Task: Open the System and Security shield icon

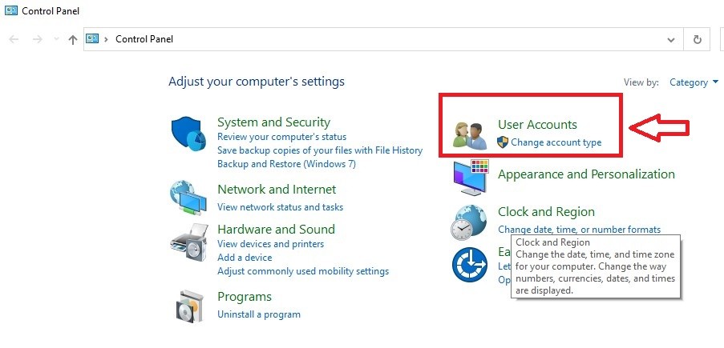Action: pyautogui.click(x=188, y=133)
